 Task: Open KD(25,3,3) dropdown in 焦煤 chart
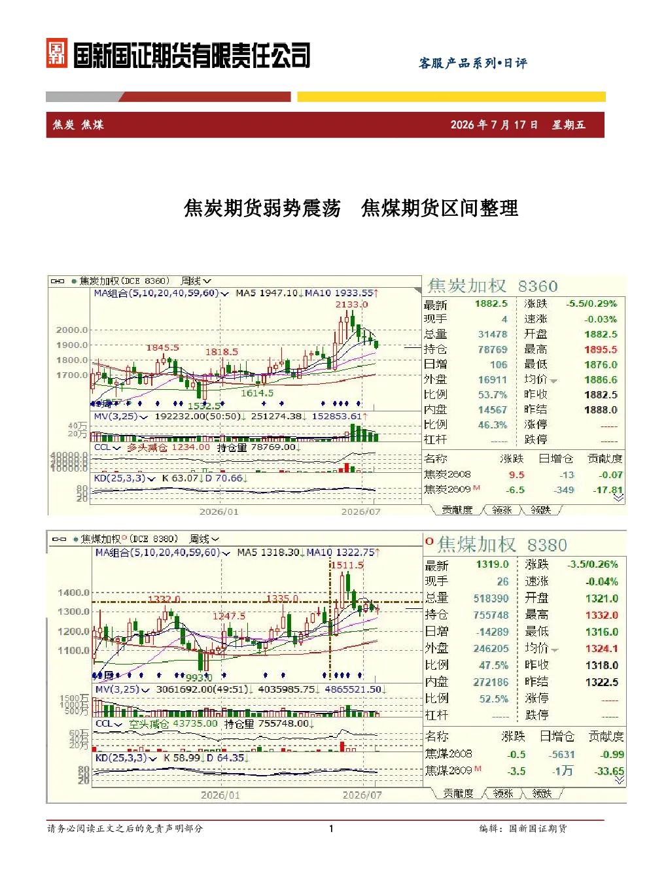[153, 758]
